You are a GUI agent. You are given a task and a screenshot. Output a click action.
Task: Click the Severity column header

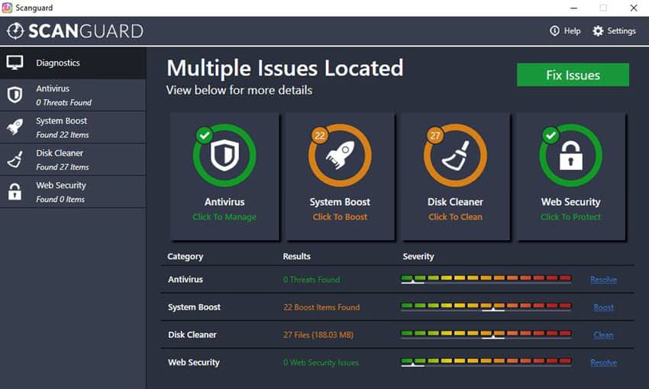(x=418, y=257)
